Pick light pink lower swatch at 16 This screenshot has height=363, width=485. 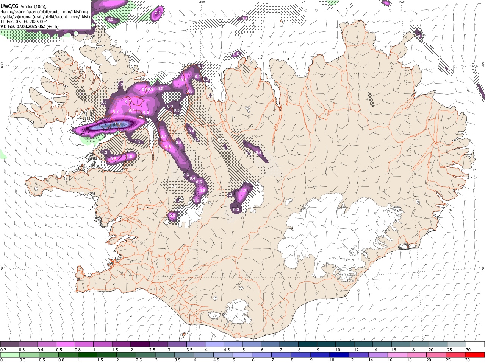pos(397,355)
